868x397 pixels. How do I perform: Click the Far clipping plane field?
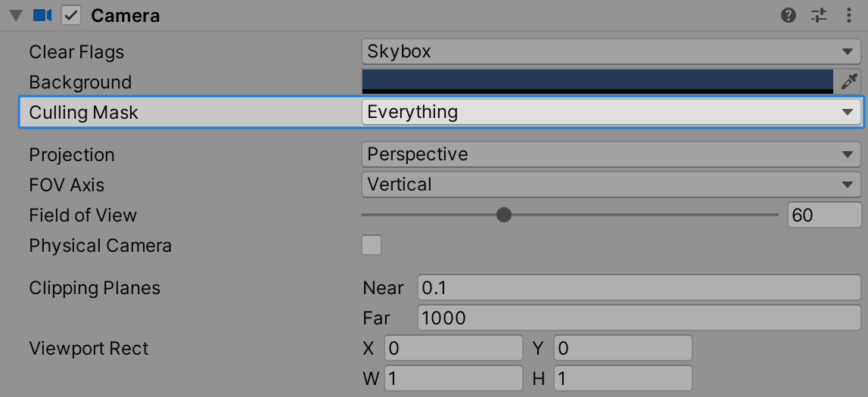[639, 318]
